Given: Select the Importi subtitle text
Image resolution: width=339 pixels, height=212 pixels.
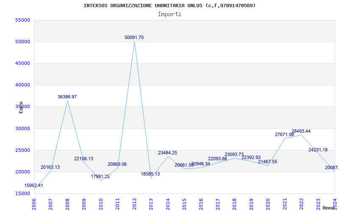Looking at the screenshot, I should [x=169, y=14].
